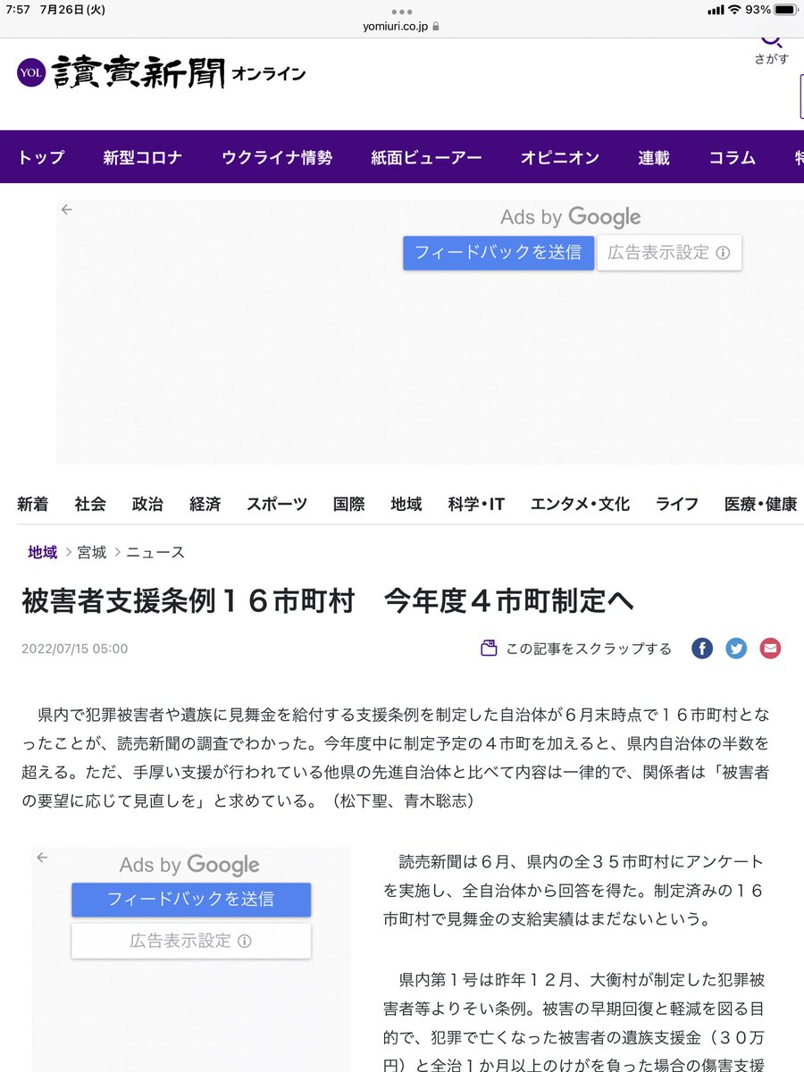Tap the yomiuri.co.jp address bar

coord(402,27)
